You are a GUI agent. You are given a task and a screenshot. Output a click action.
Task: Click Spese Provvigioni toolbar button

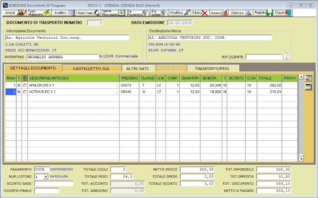[x=113, y=13]
